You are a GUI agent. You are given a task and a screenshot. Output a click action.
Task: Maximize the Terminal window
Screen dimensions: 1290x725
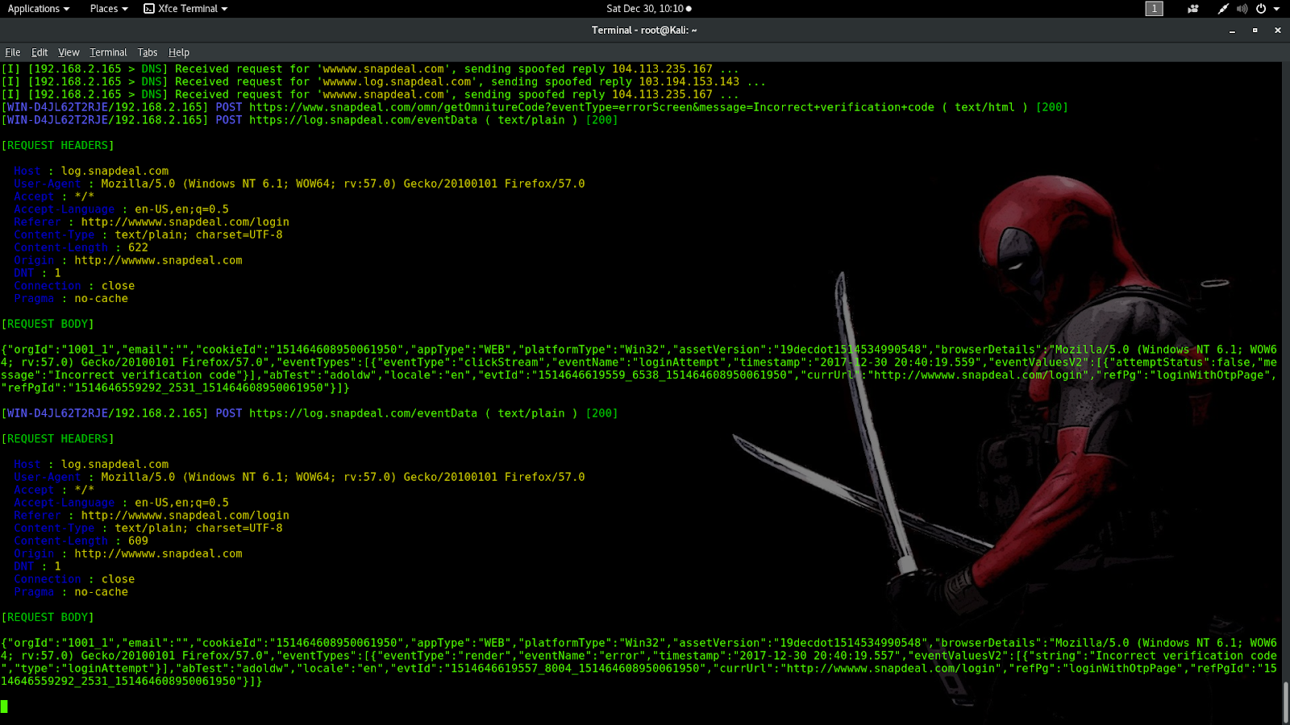coord(1255,31)
